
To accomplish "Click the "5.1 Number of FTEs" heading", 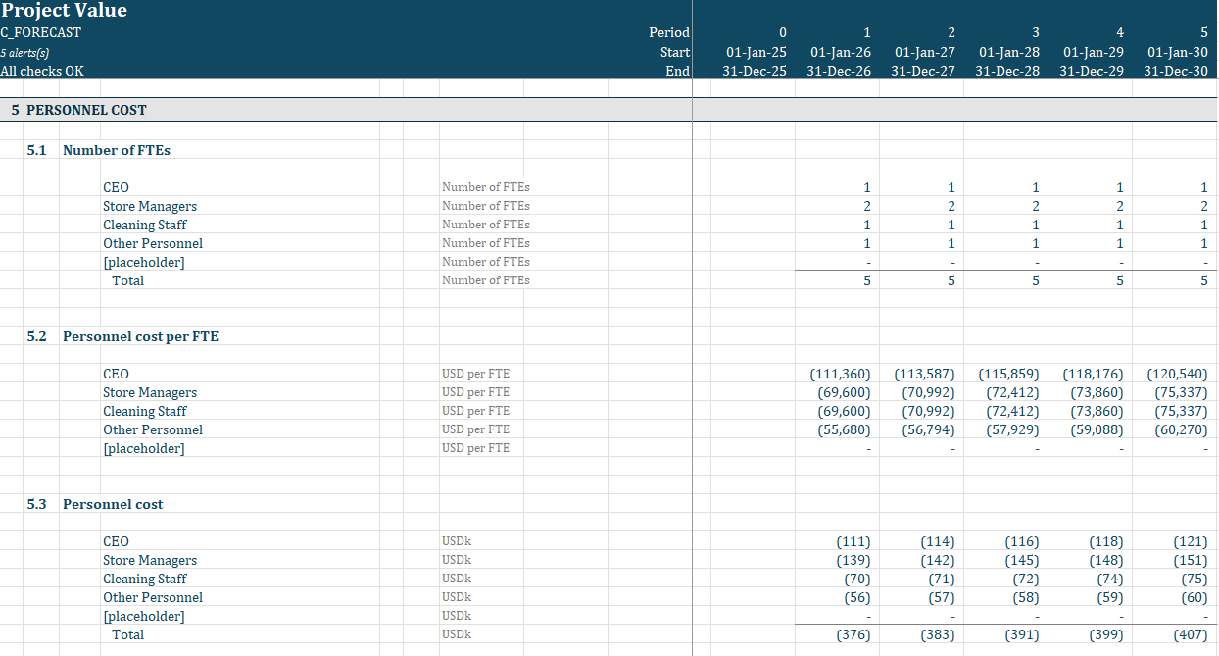I will coord(117,150).
